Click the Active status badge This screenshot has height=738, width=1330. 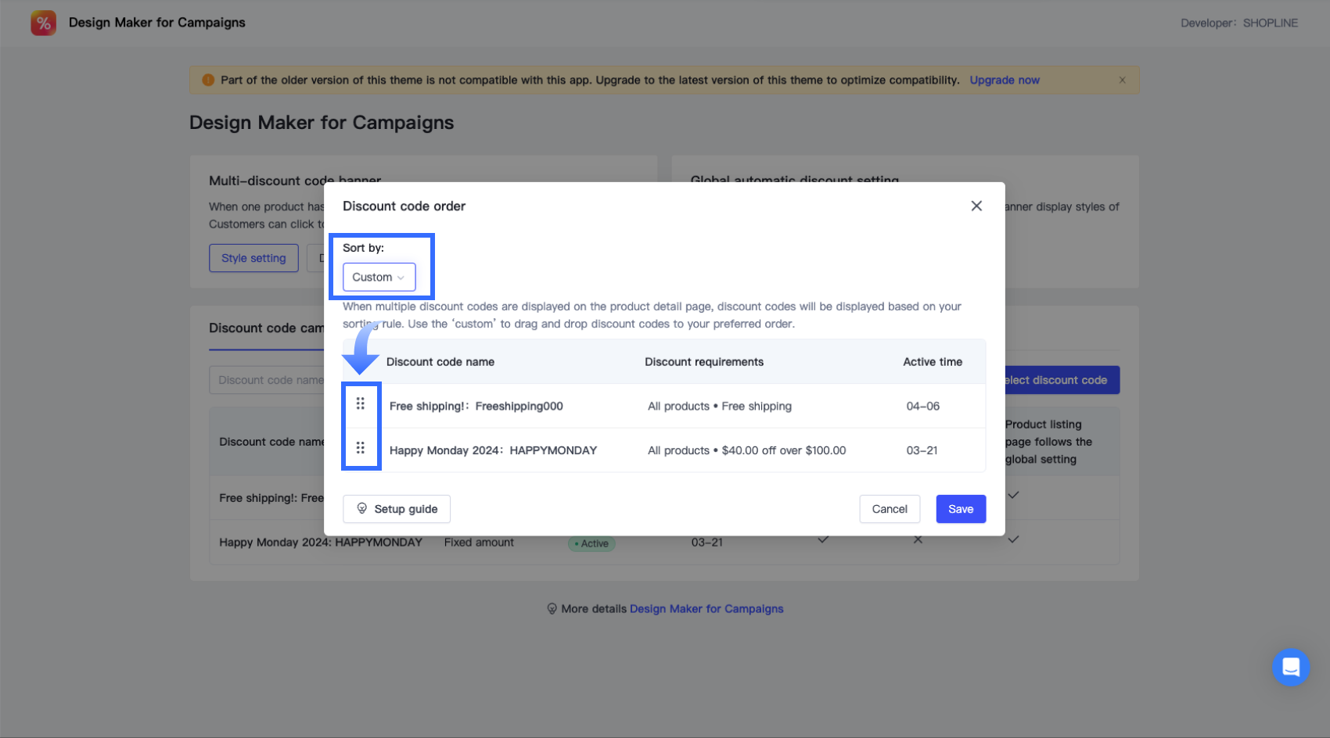point(591,543)
